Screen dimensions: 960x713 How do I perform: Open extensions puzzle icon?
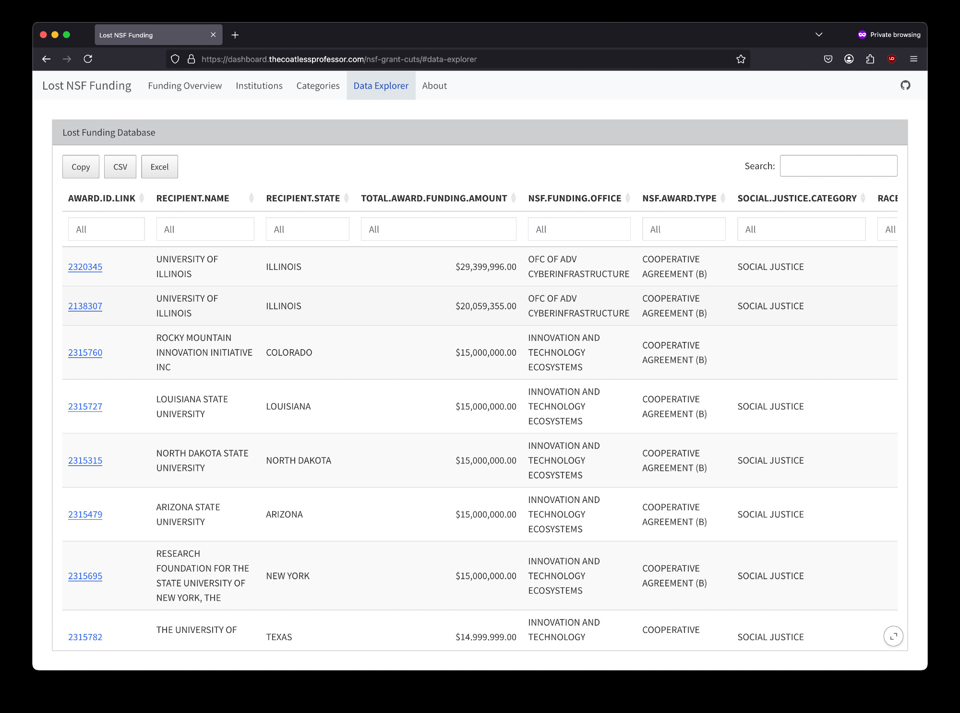click(870, 59)
